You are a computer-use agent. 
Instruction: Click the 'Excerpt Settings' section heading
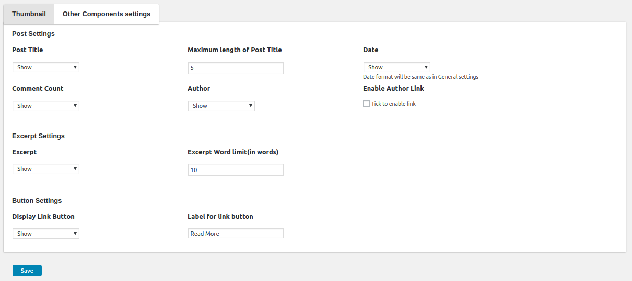pyautogui.click(x=38, y=136)
